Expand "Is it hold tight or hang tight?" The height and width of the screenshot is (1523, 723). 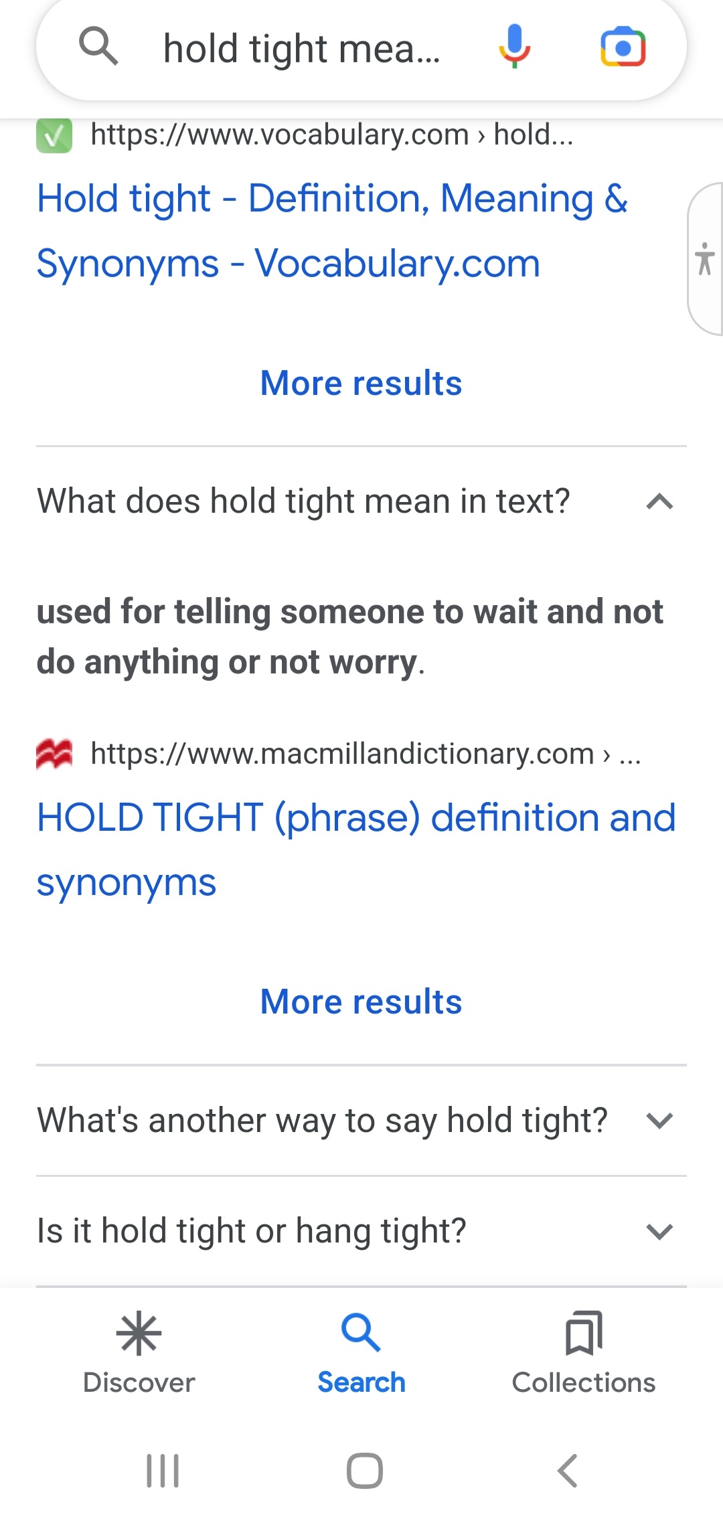point(361,1231)
